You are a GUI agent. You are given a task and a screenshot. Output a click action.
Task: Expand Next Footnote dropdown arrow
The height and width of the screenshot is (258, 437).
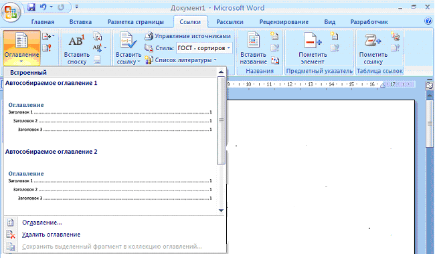coord(105,47)
